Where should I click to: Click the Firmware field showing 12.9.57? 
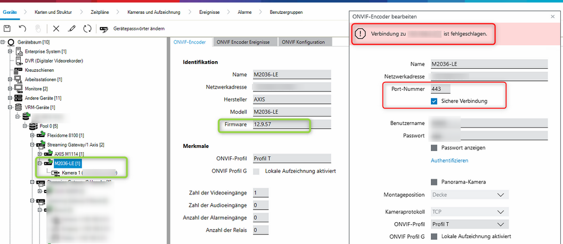292,124
